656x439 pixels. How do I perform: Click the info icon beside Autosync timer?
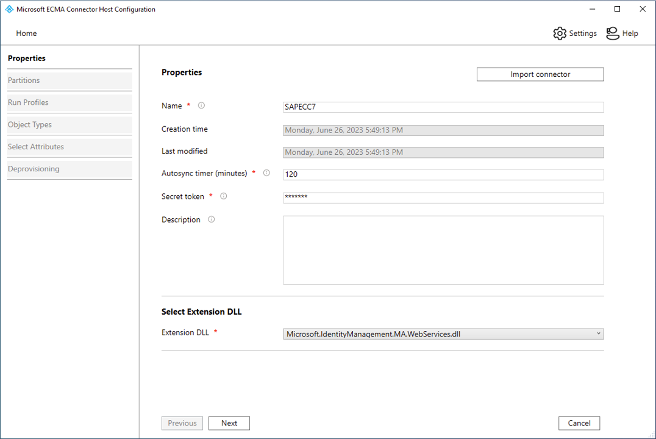pos(266,173)
